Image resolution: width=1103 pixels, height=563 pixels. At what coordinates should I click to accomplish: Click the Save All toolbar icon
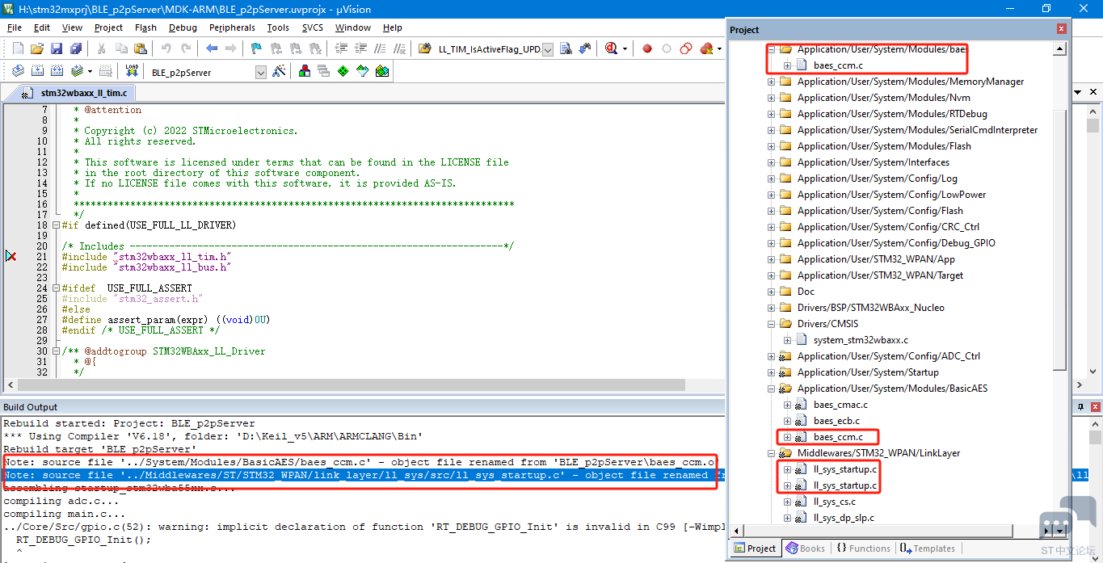(75, 48)
